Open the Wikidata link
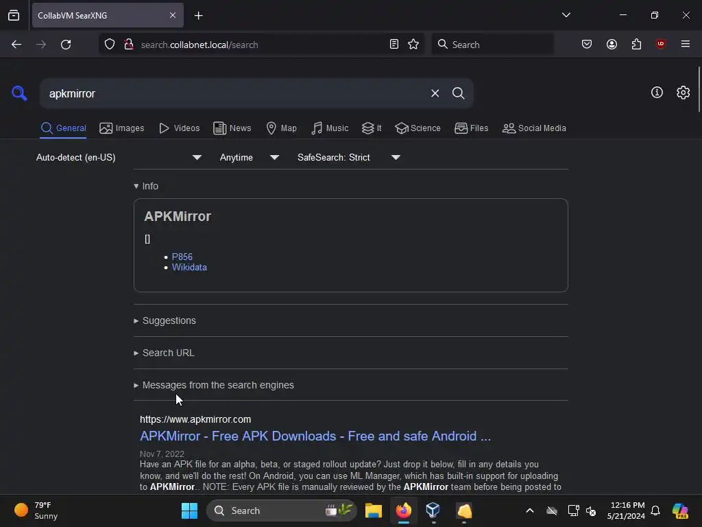702x527 pixels. click(189, 268)
